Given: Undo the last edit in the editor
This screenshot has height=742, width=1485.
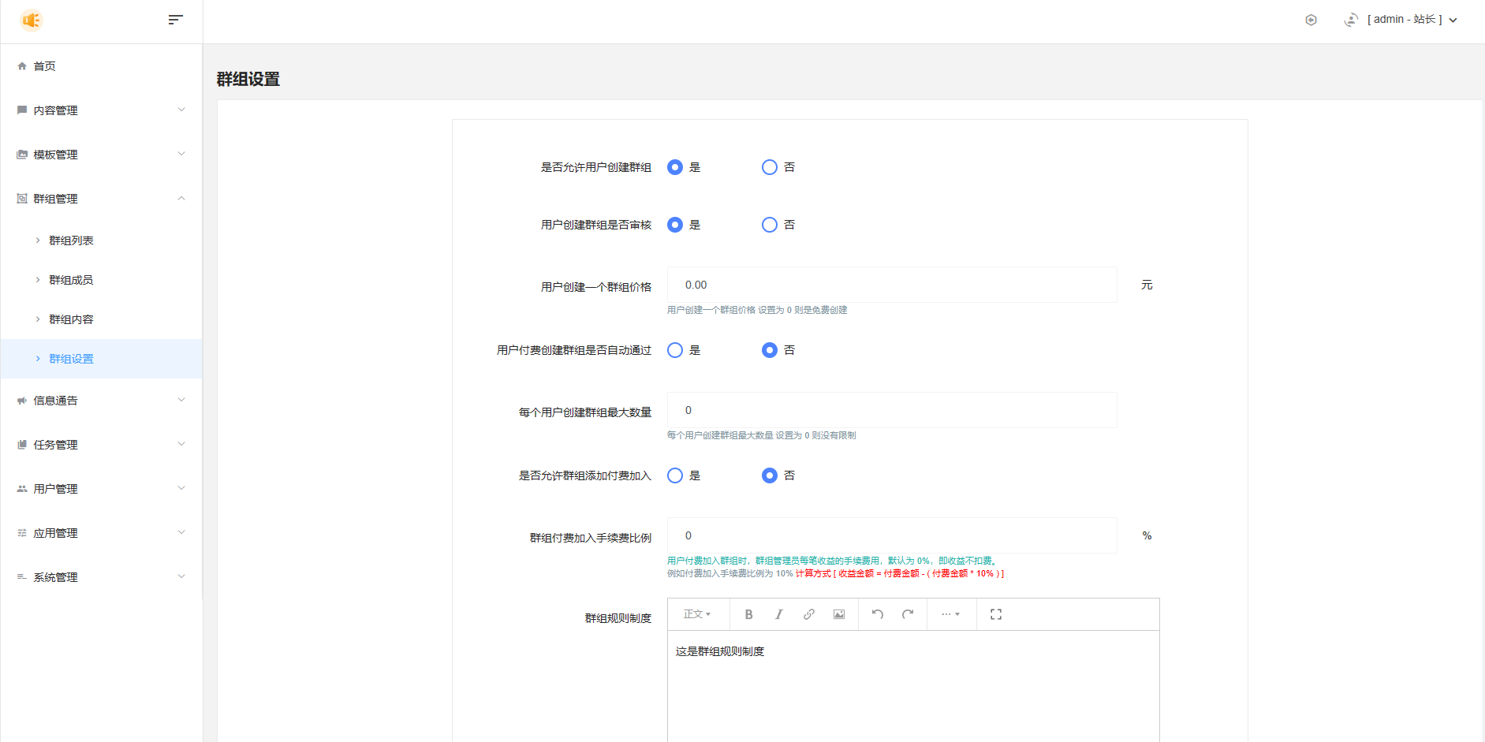Looking at the screenshot, I should [877, 614].
